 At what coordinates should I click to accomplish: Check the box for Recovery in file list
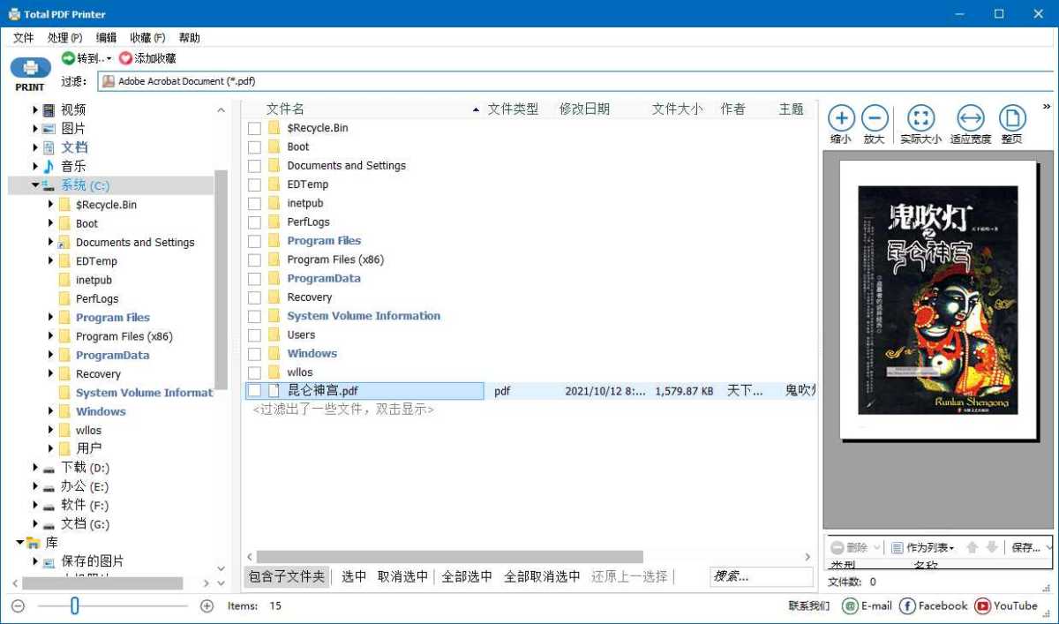[254, 297]
